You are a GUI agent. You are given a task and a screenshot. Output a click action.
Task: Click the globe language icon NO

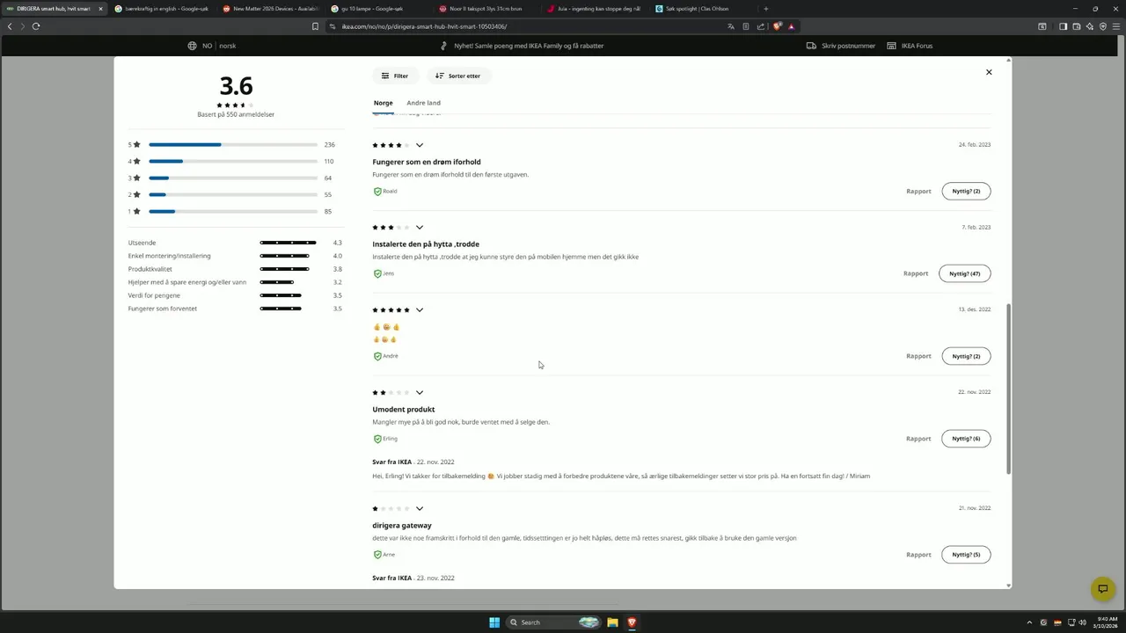click(x=192, y=46)
